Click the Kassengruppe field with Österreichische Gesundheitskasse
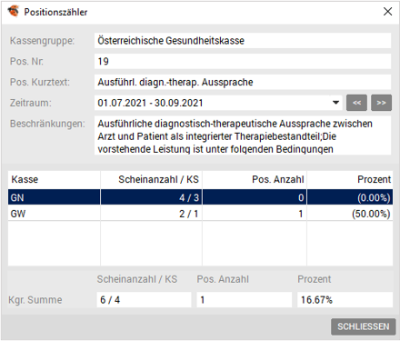The image size is (400, 341). [243, 41]
